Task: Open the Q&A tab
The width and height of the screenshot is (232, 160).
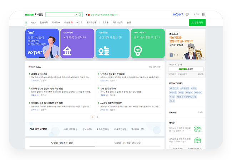Action: tap(34, 22)
